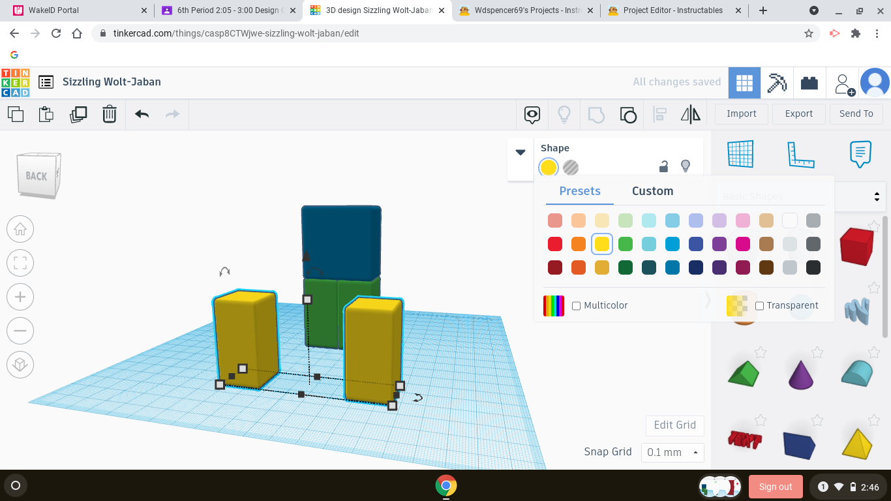Image resolution: width=891 pixels, height=501 pixels.
Task: Toggle the lock editing padlock
Action: [x=663, y=166]
